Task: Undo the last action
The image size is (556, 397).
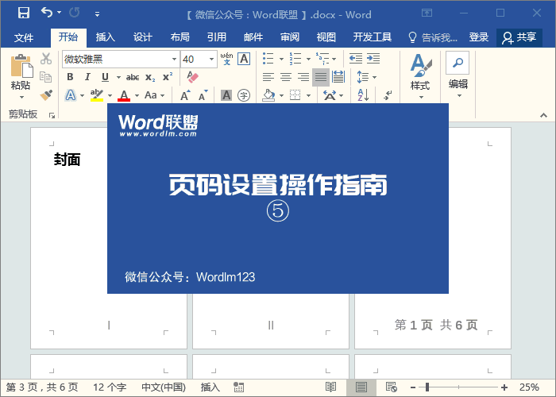Action: 46,13
